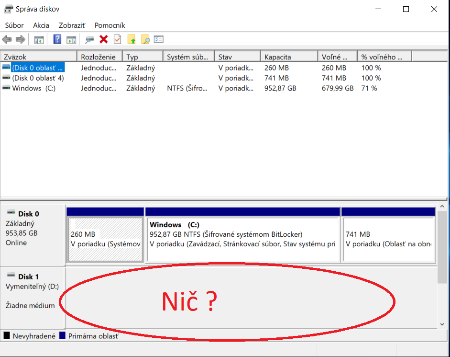Click the scroll down arrow in disk pane
This screenshot has height=357, width=450.
tap(442, 324)
